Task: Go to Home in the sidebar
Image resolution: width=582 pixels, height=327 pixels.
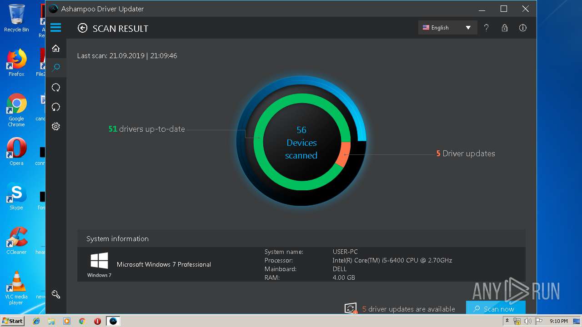Action: pos(56,48)
